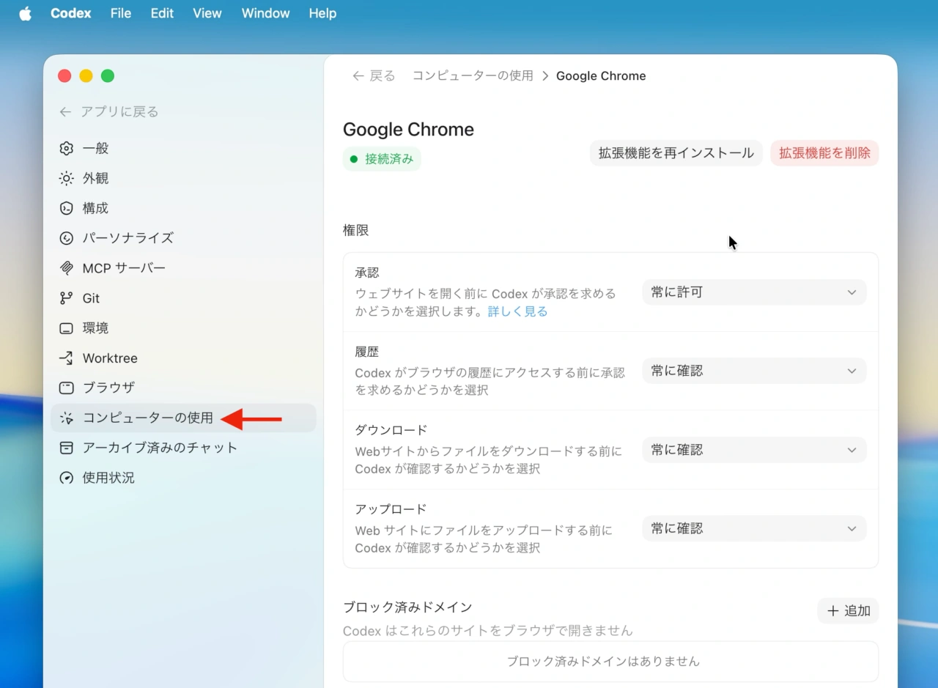This screenshot has width=938, height=688.
Task: Return via アプリに戻る
Action: [109, 112]
